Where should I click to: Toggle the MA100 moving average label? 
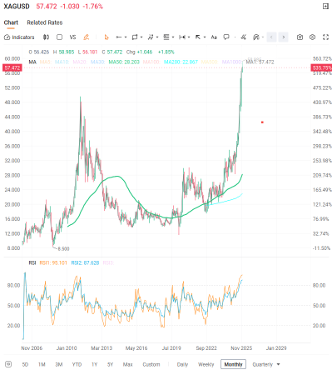click(151, 62)
